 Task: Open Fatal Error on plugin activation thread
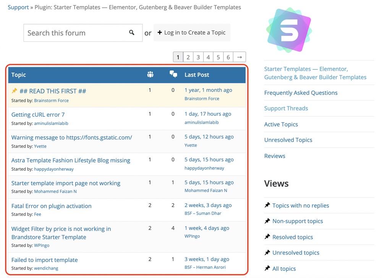[51, 206]
